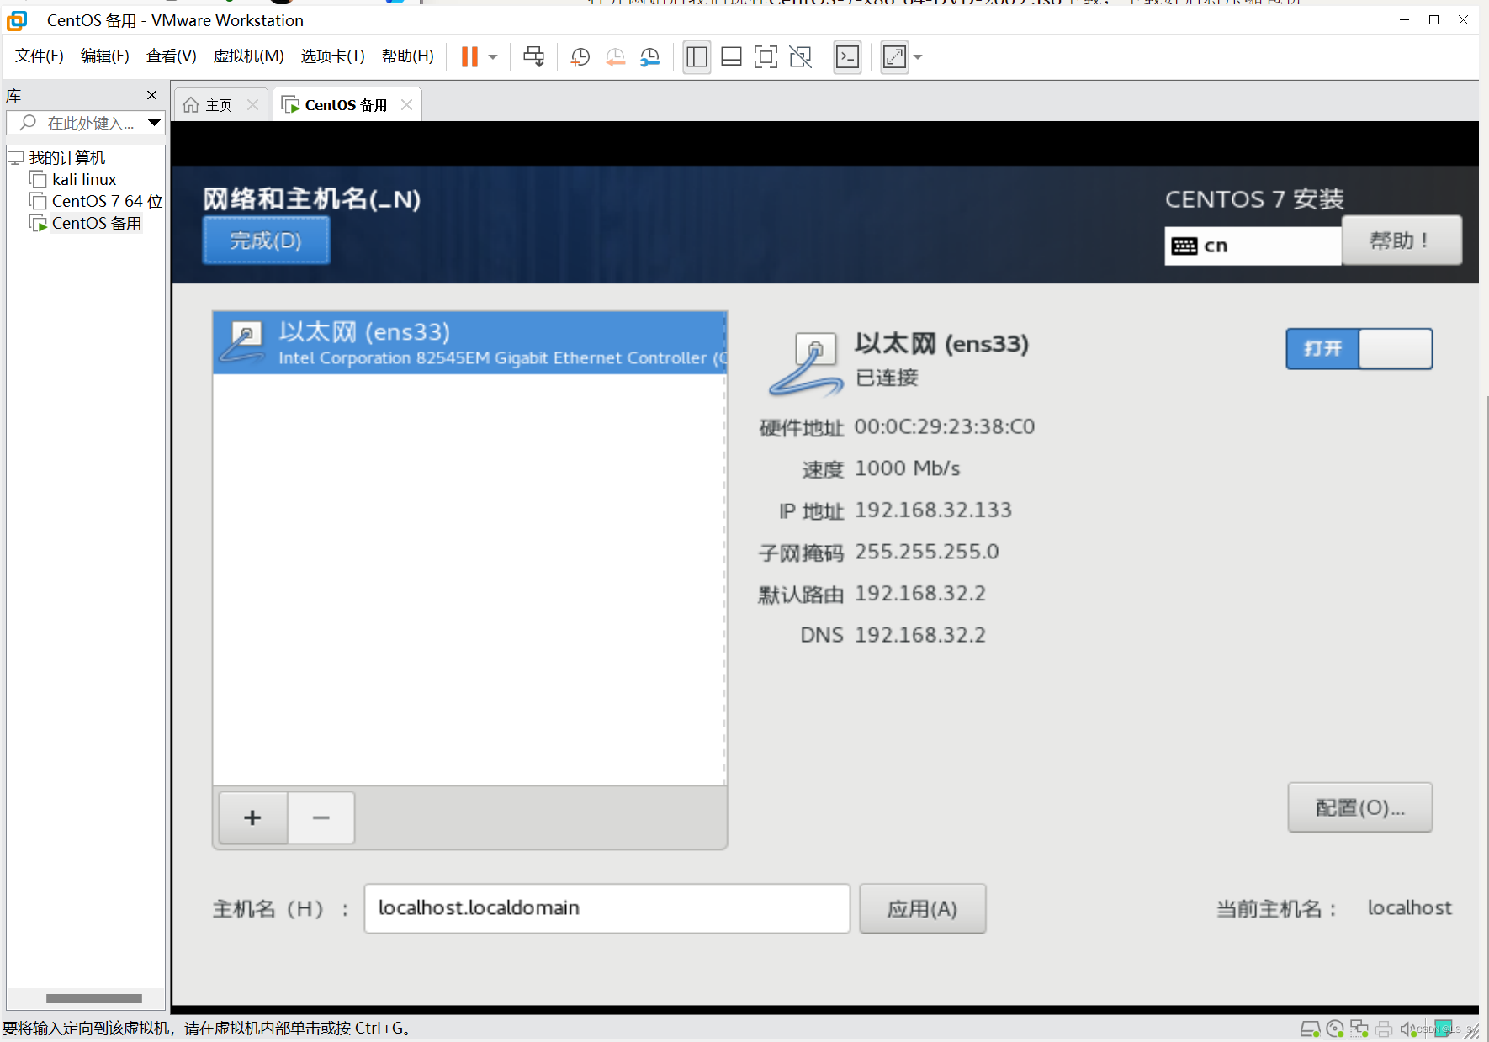Toggle the thumbnail bar view
Screen dimensions: 1489x1042
point(731,57)
